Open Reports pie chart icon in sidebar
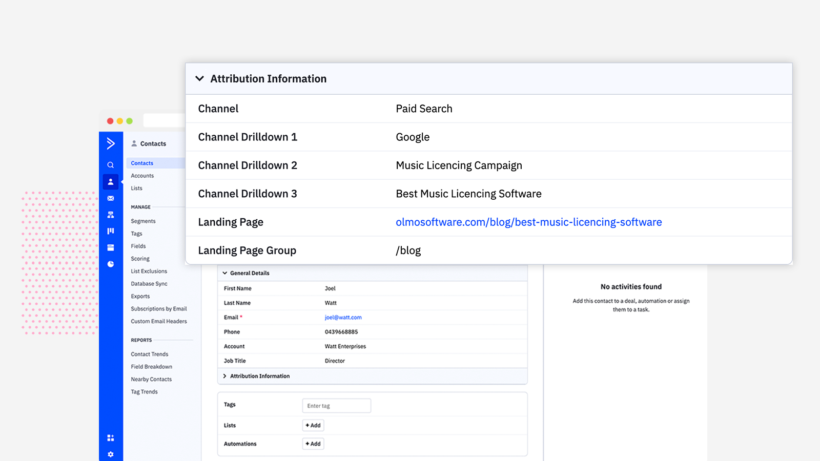Screen dimensions: 820x461 111,264
